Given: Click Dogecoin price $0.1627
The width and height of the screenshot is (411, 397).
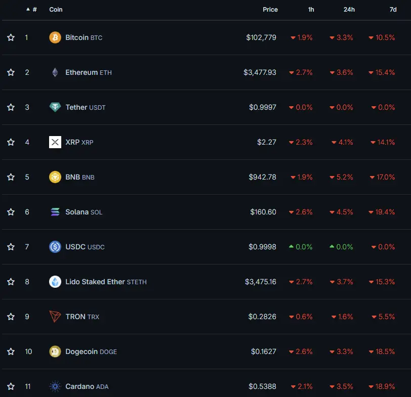Looking at the screenshot, I should (x=264, y=351).
